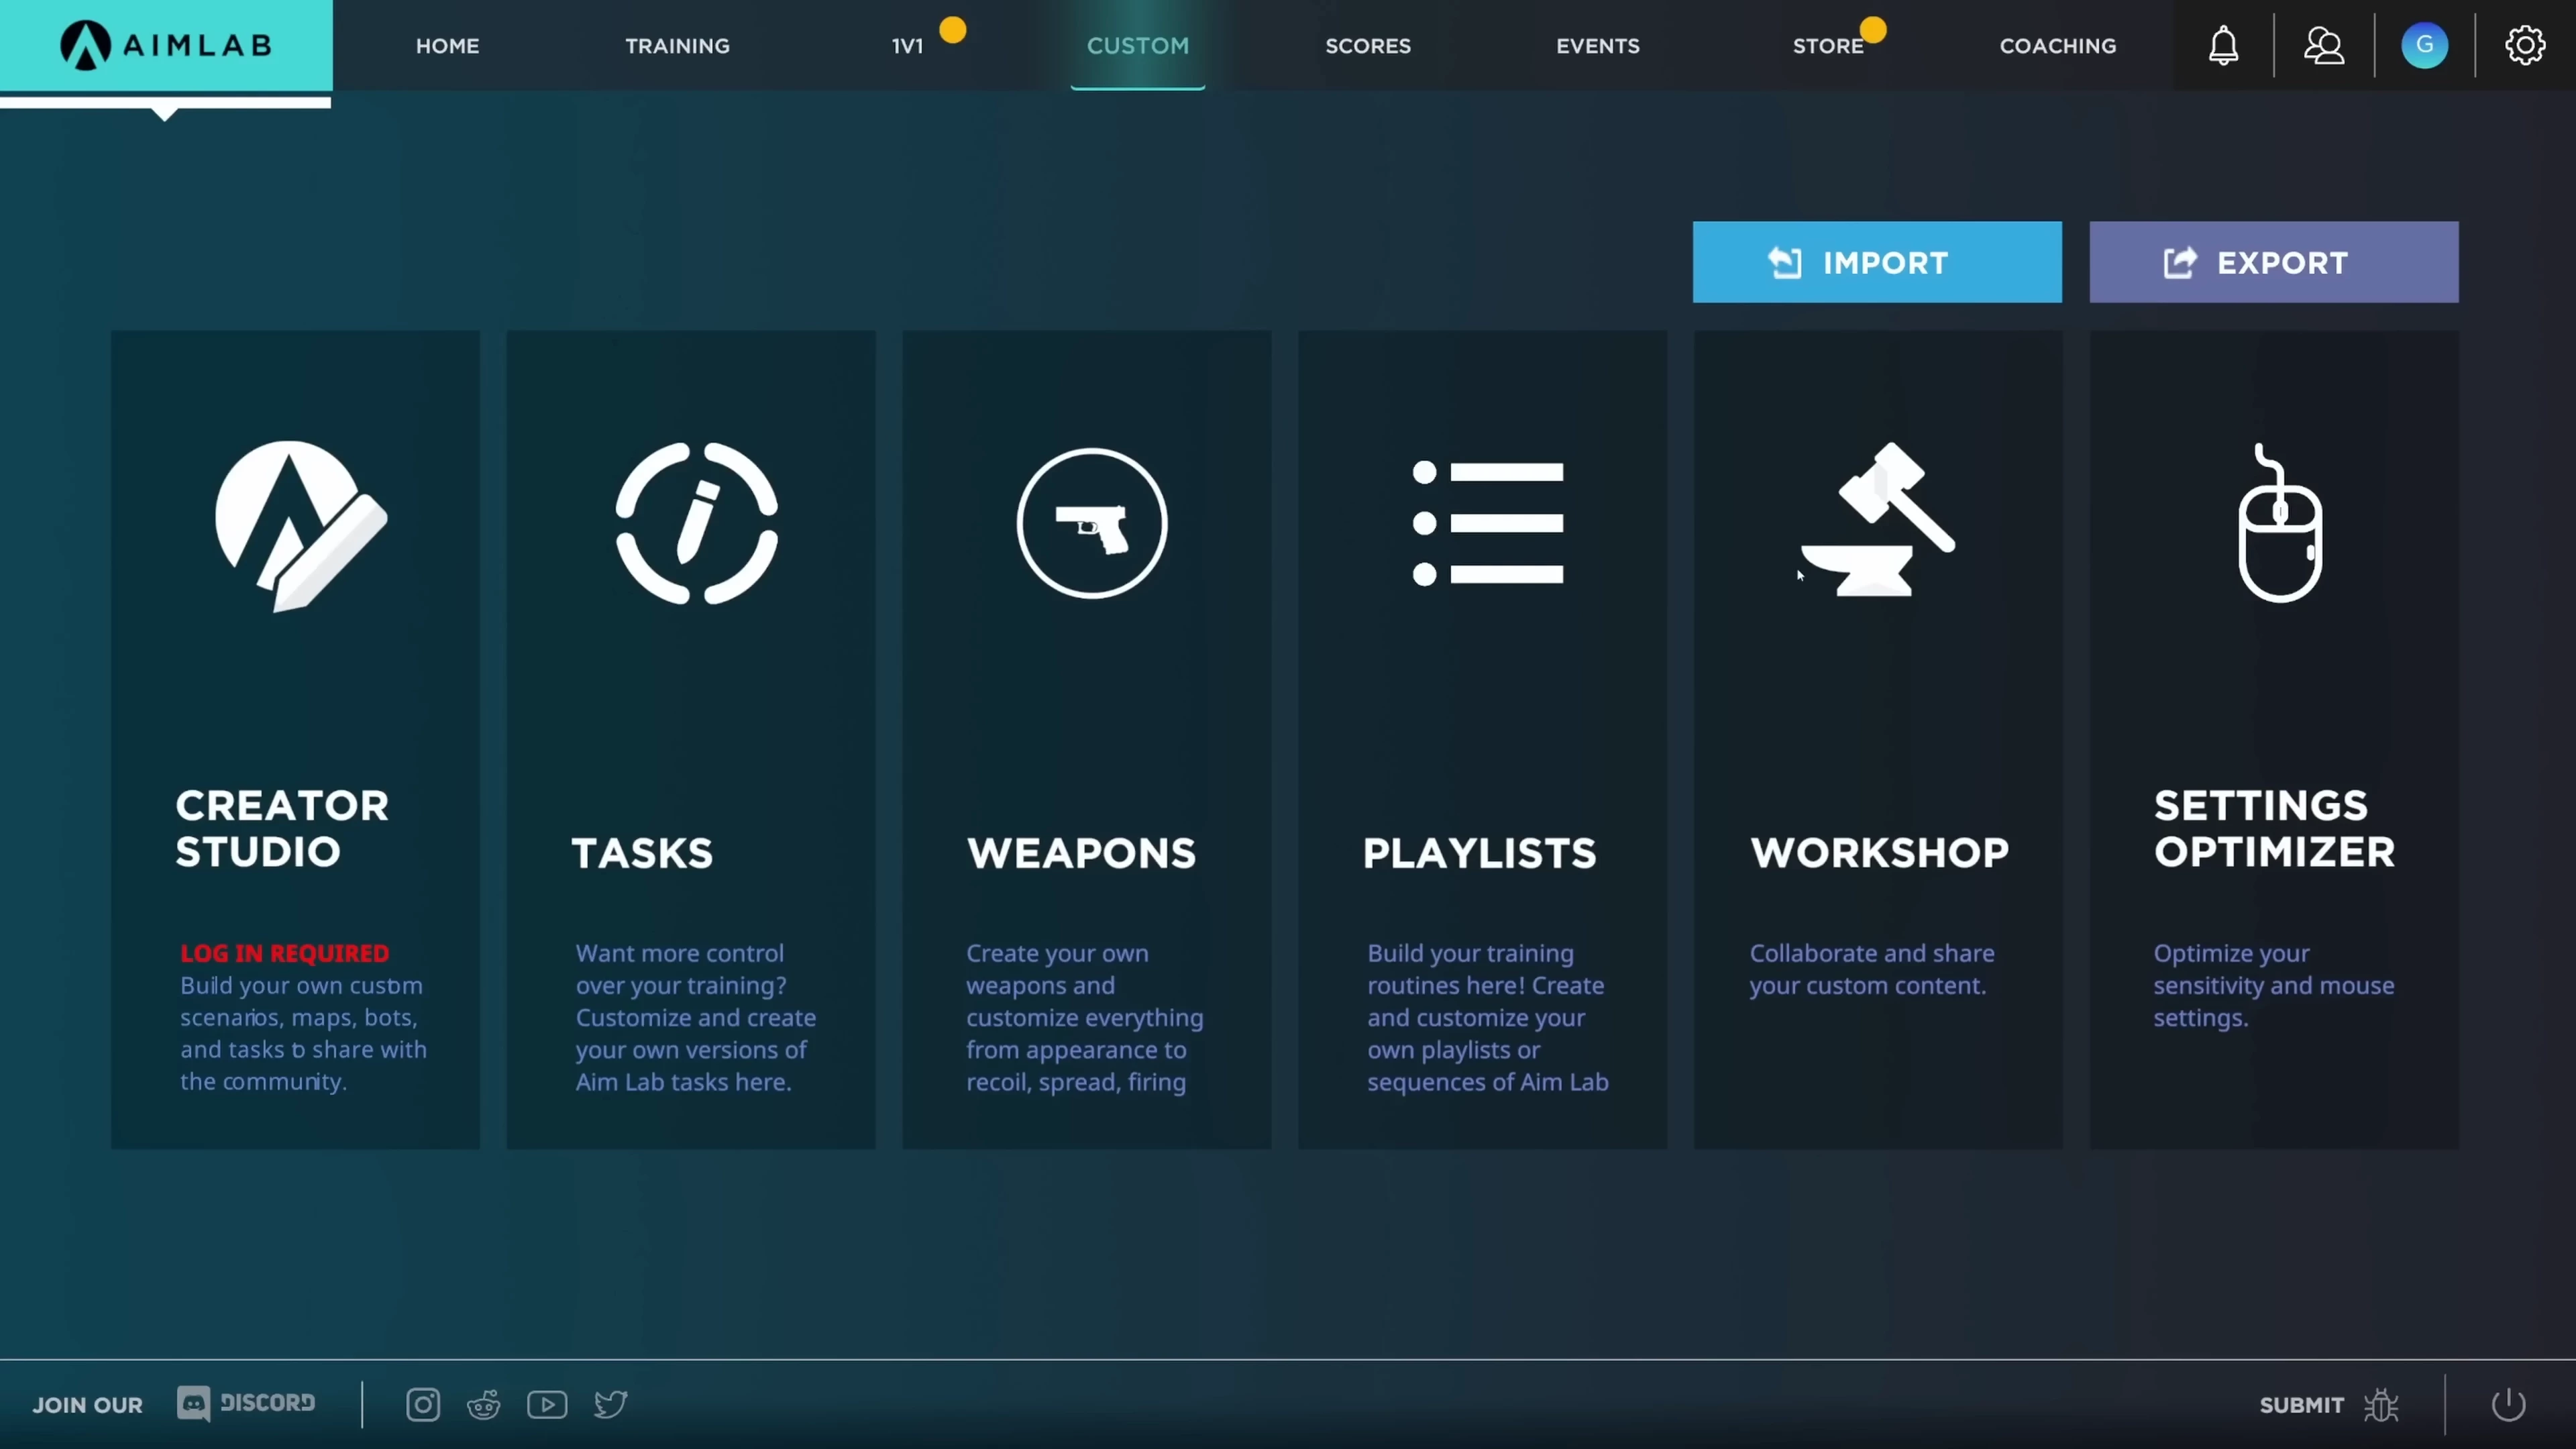Open the profile avatar labeled G
Viewport: 2576px width, 1449px height.
point(2424,45)
